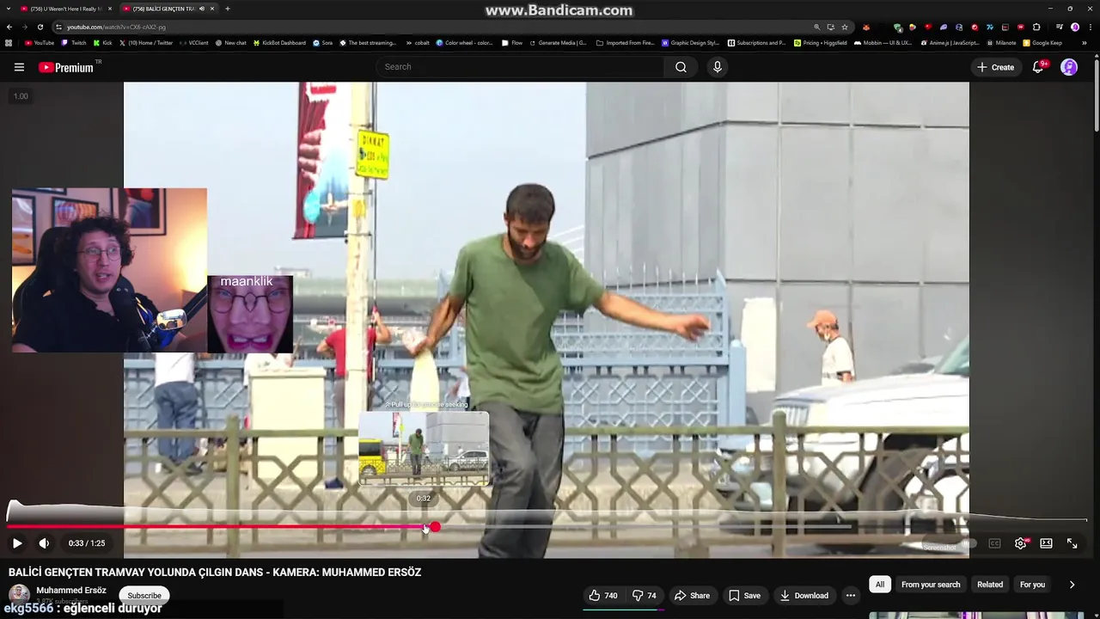Focus the YouTube search field

click(520, 67)
